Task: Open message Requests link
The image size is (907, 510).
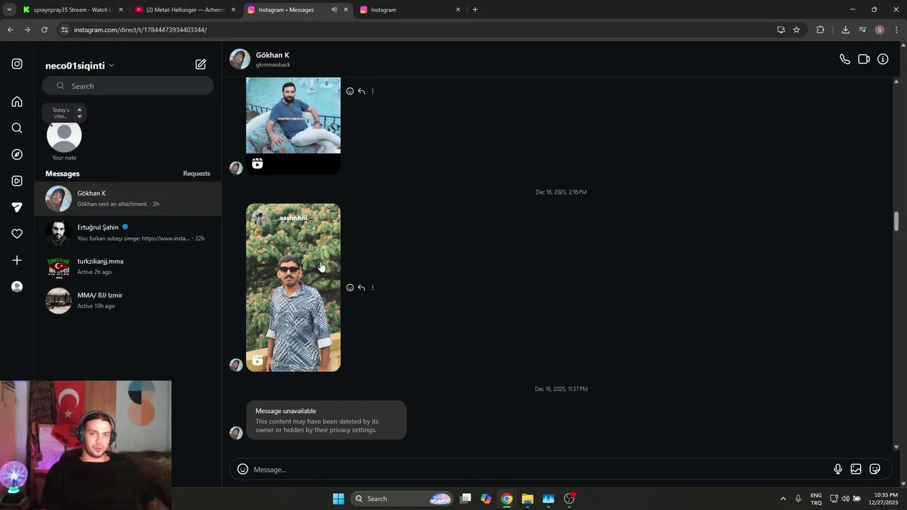Action: tap(196, 174)
